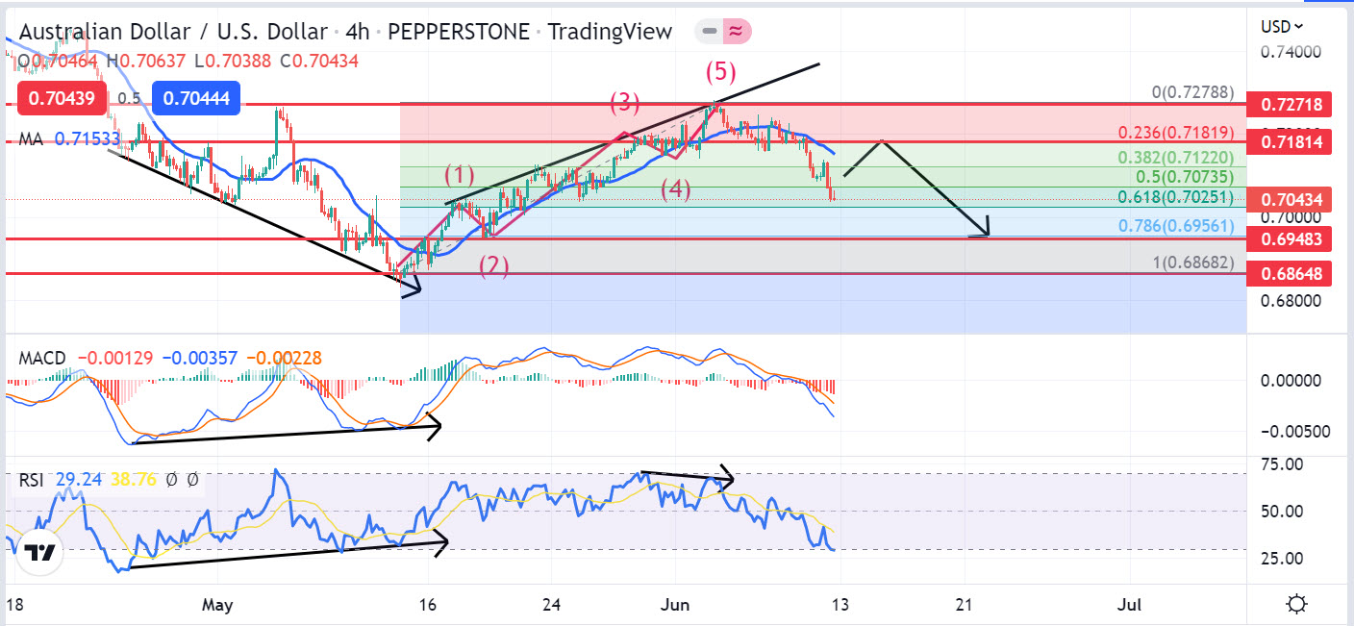Click the TradingView logo icon
Screen dimensions: 1354x626
(x=38, y=553)
